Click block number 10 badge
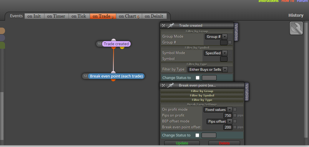309x147 pixels. pyautogui.click(x=99, y=44)
